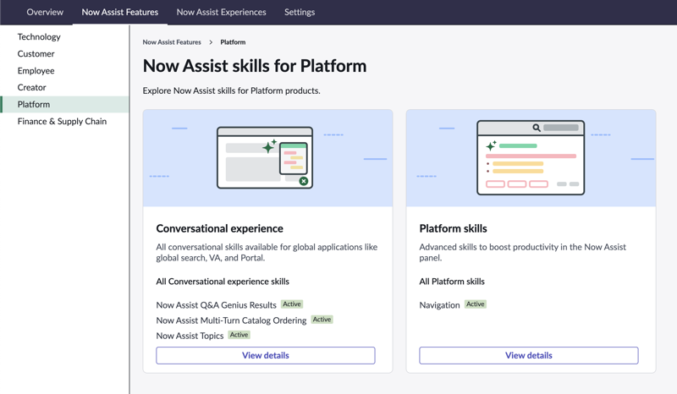Click the search magnifier in Platform skills illustration

click(537, 128)
